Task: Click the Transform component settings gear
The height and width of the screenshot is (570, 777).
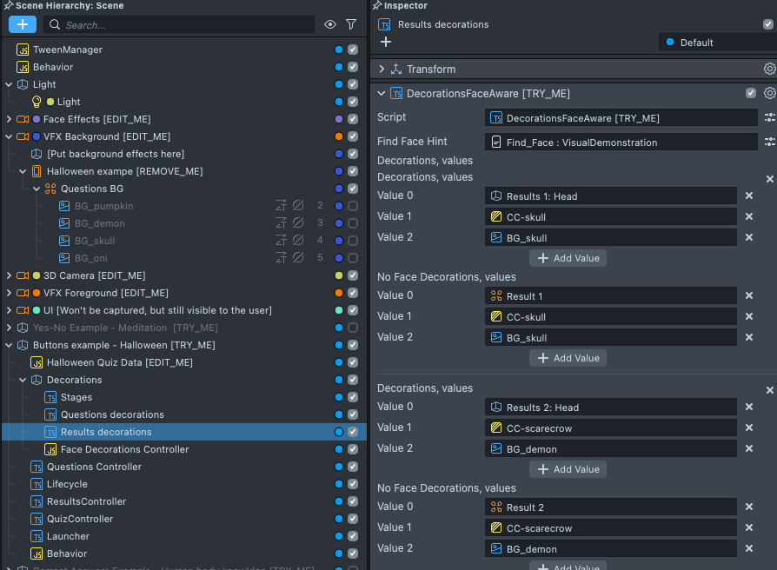Action: click(769, 69)
